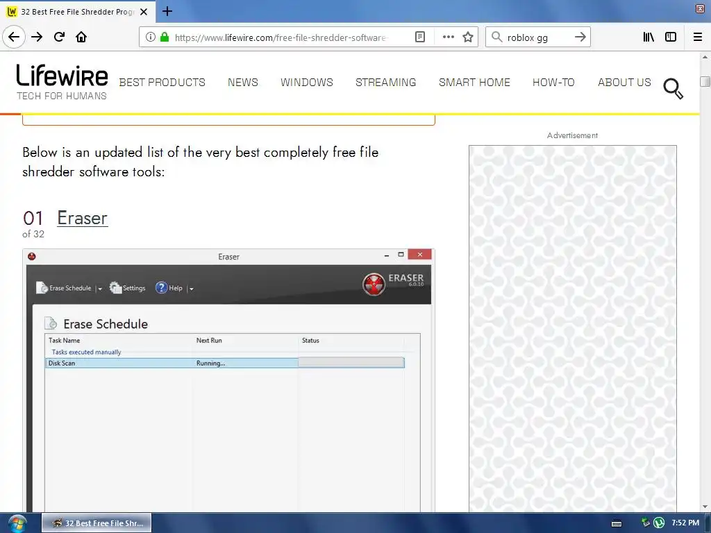The width and height of the screenshot is (711, 533).
Task: Click the search bar magnifier icon
Action: [497, 37]
